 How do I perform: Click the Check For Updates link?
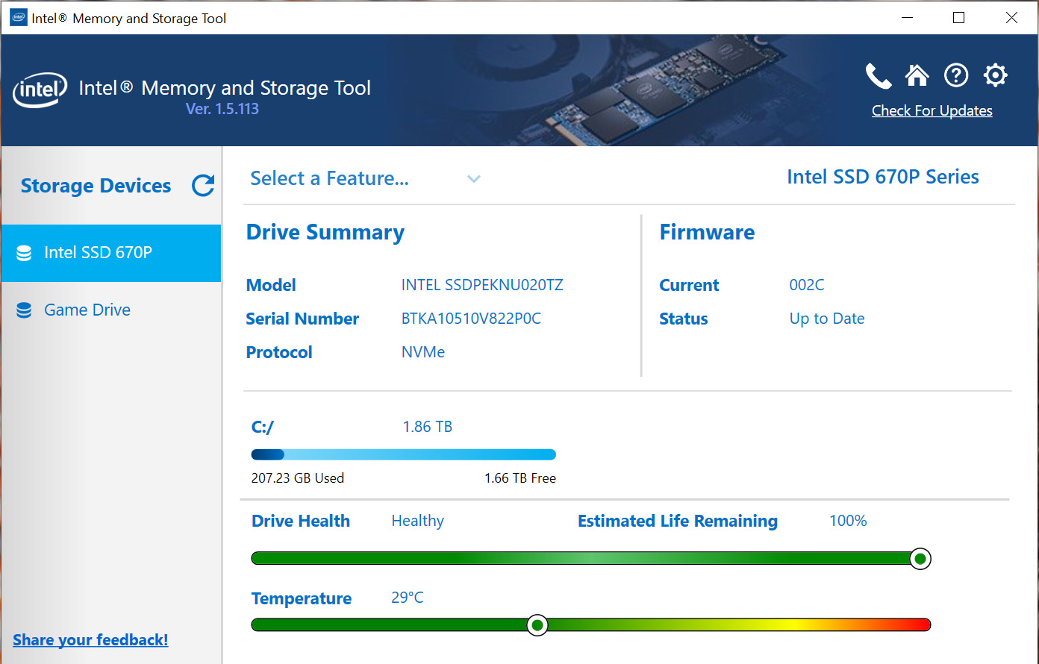pyautogui.click(x=932, y=111)
